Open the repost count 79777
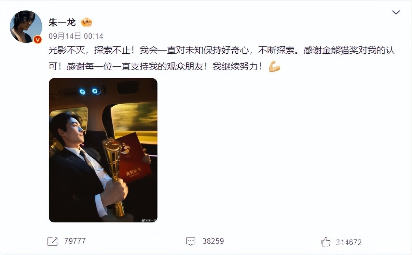Screen dimensions: 412x255 tap(75, 241)
